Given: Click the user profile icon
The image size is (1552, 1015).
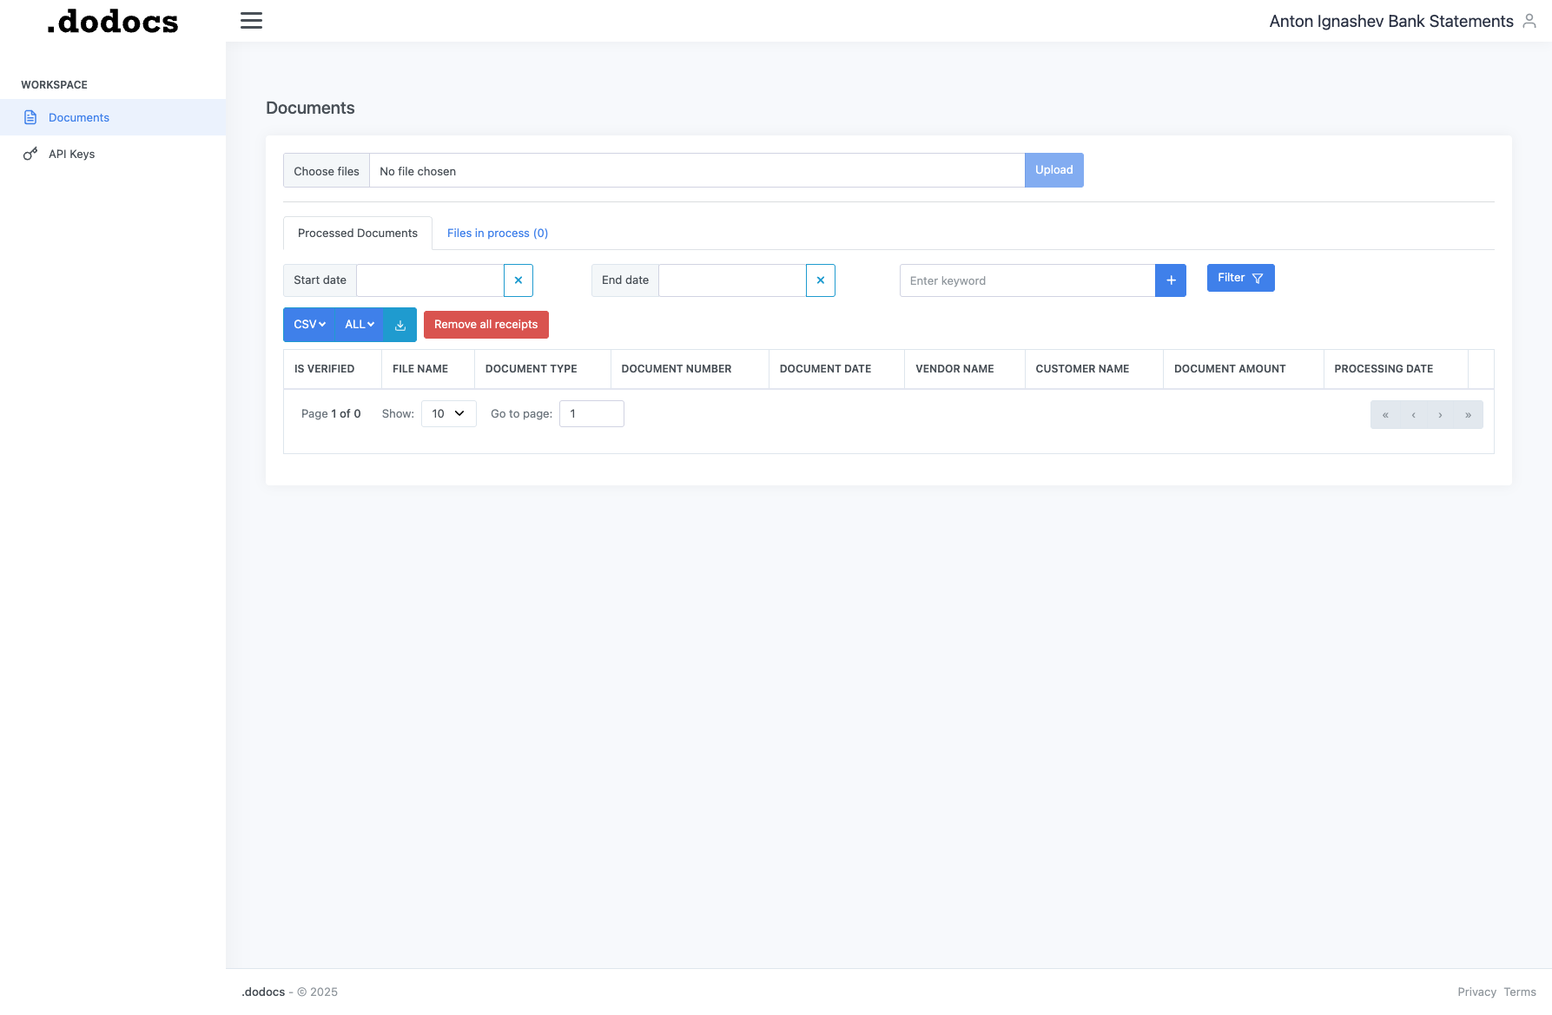Looking at the screenshot, I should (1529, 21).
